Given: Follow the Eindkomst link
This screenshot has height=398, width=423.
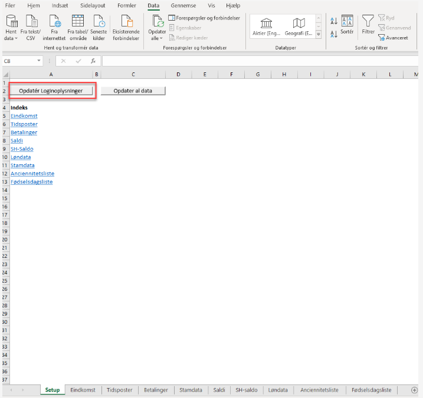Looking at the screenshot, I should 24,116.
